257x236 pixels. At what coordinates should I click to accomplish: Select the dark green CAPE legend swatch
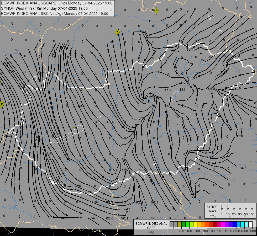(x=183, y=224)
